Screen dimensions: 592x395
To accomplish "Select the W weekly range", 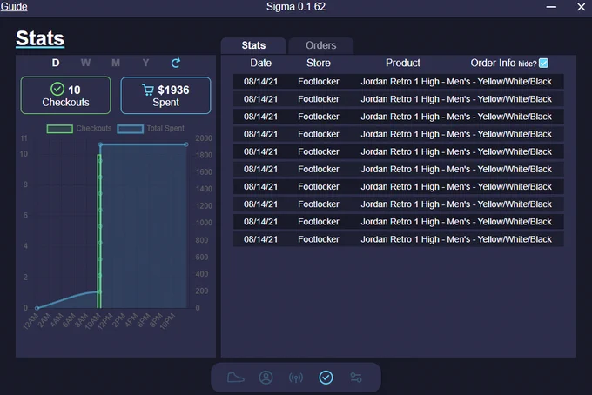I will click(85, 63).
